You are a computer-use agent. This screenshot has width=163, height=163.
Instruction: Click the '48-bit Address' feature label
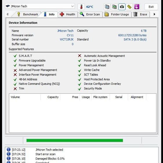tap(28, 79)
